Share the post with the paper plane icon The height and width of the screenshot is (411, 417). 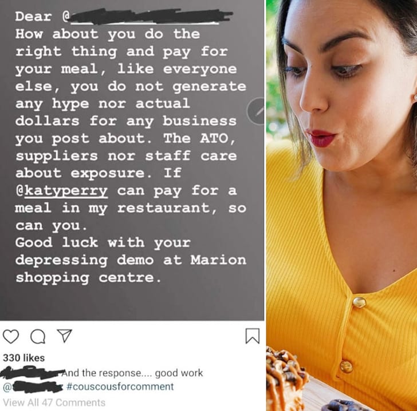(65, 336)
